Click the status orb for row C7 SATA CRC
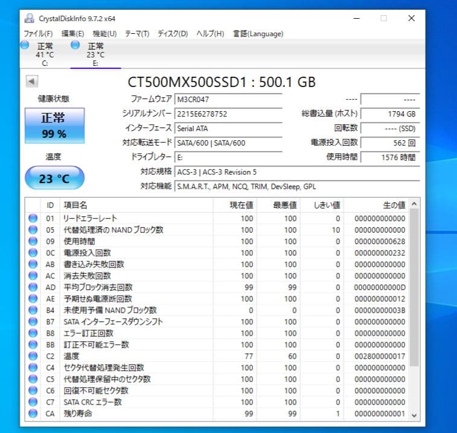The height and width of the screenshot is (433, 457). tap(33, 402)
